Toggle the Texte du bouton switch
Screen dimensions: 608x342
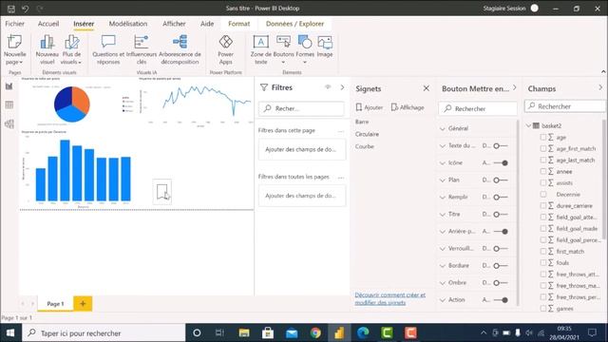[x=501, y=145]
